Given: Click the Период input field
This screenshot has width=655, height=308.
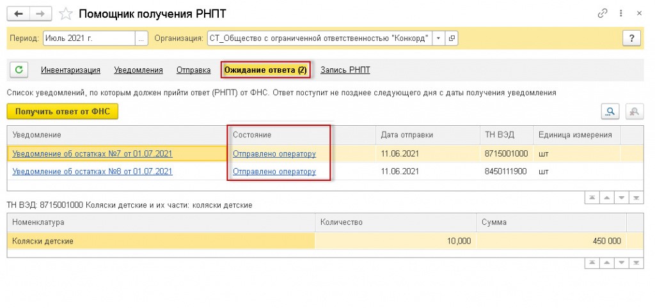Looking at the screenshot, I should tap(89, 38).
